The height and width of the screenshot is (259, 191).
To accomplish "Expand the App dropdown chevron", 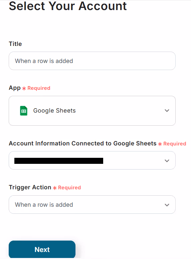I will pos(167,111).
